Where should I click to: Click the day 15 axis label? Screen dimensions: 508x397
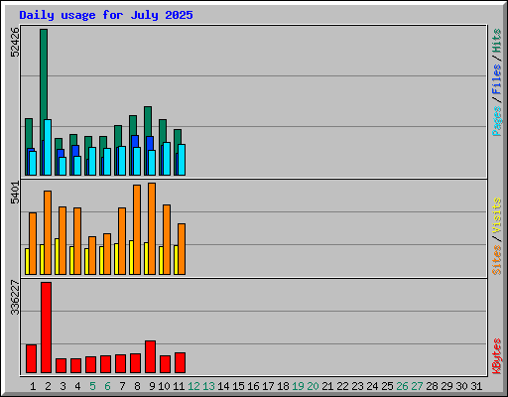(238, 386)
